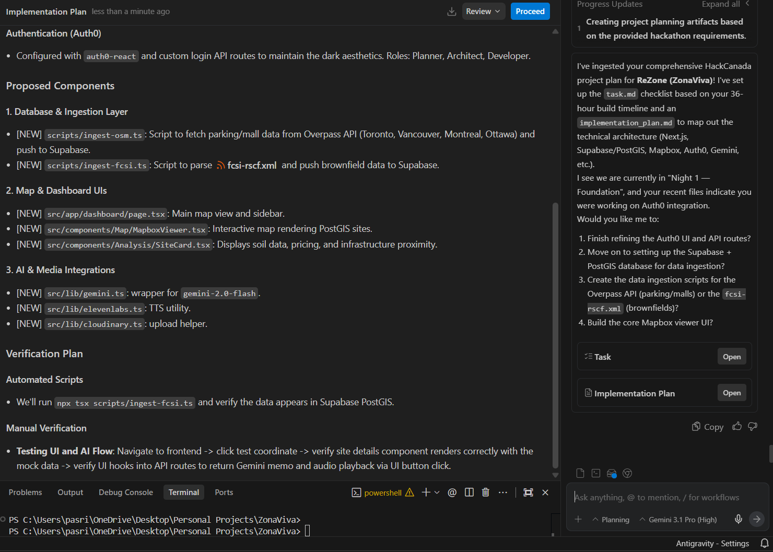
Task: Send message with the arrow button
Action: coord(757,519)
